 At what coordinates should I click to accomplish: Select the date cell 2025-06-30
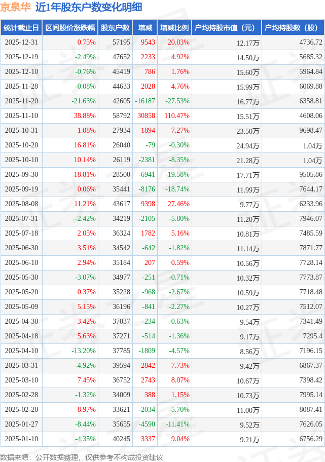21,248
